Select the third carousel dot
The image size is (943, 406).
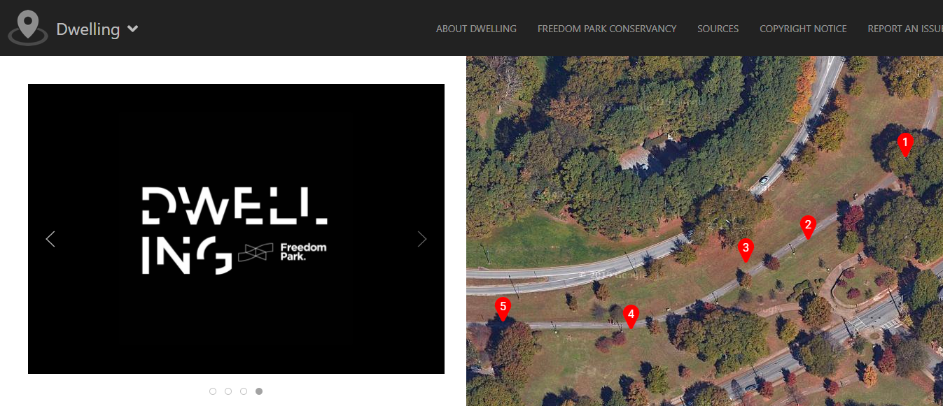click(244, 391)
